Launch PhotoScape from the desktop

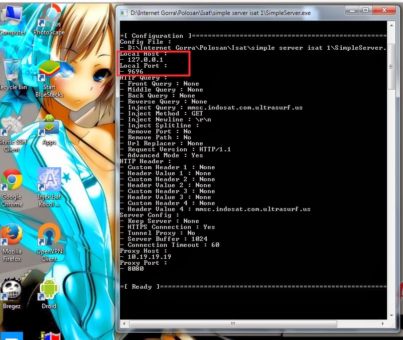pyautogui.click(x=49, y=20)
